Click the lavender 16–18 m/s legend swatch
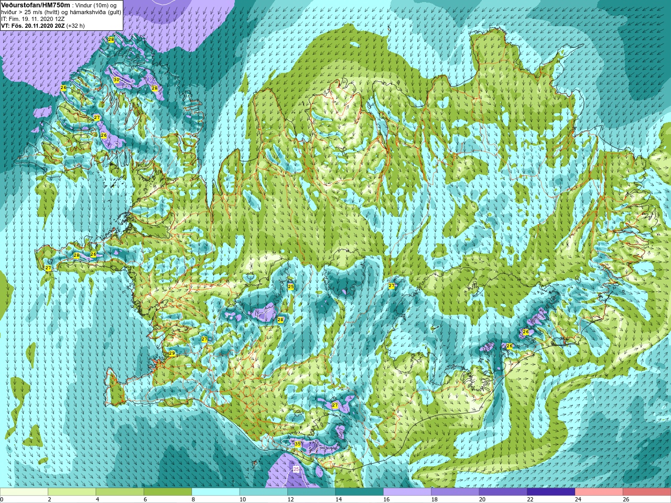 (x=407, y=492)
